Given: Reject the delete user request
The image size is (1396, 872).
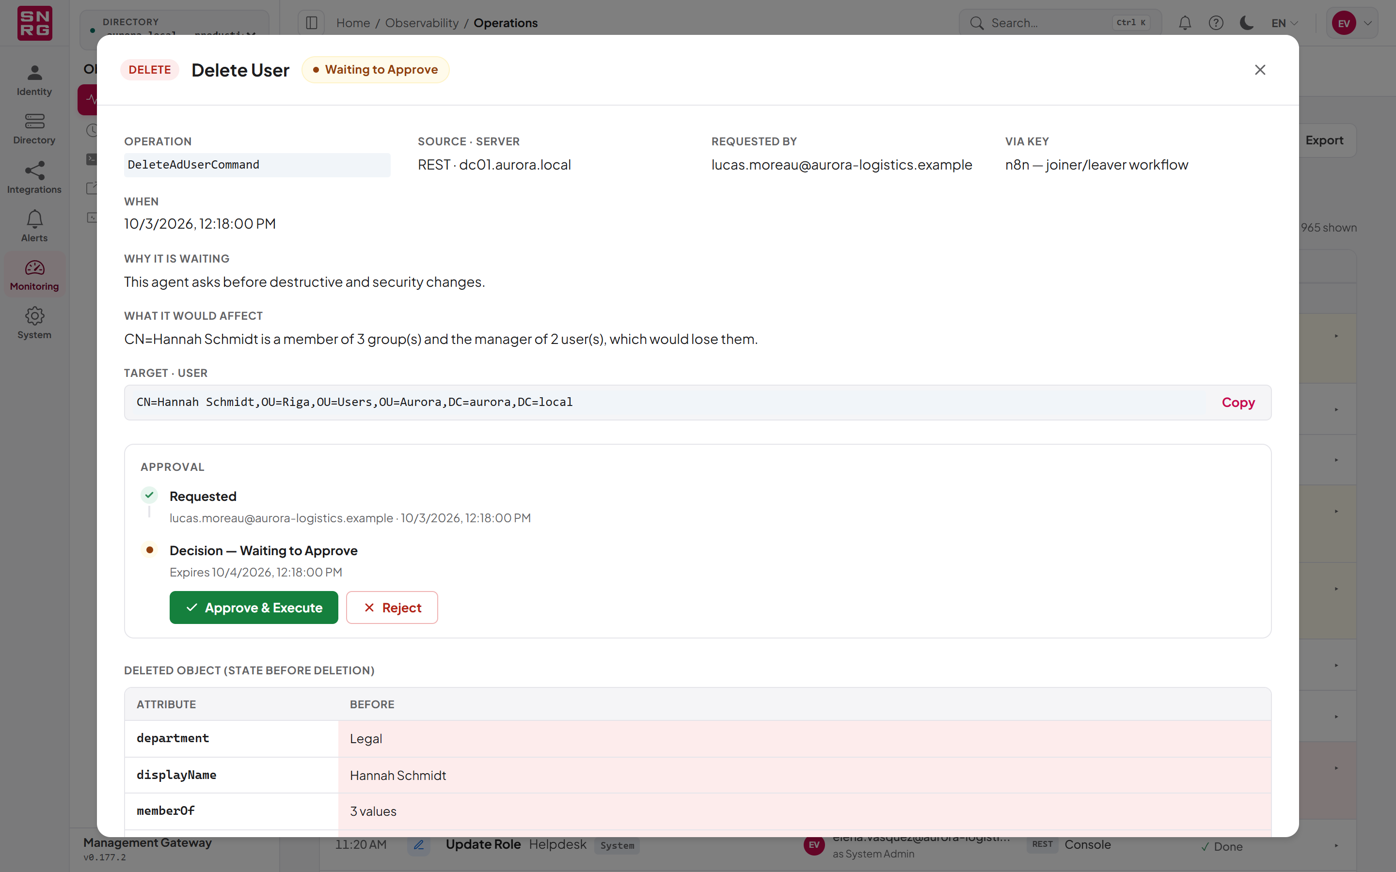Looking at the screenshot, I should [x=392, y=607].
